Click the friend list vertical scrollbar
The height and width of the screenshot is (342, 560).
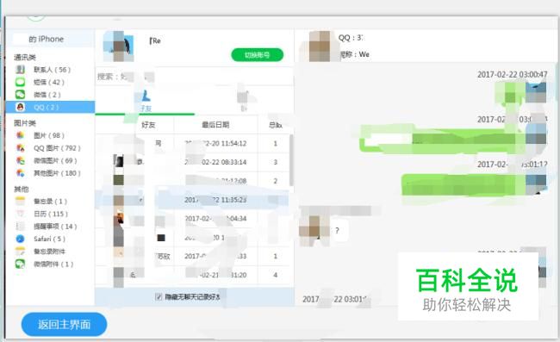[291, 160]
